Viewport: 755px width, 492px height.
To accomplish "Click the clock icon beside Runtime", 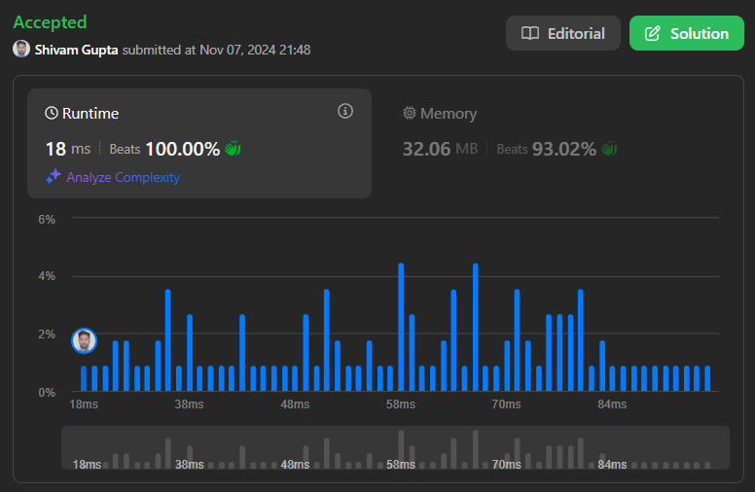I will coord(52,114).
